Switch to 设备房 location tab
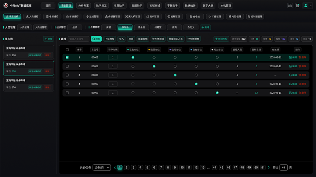The image size is (316, 177). coord(141,27)
